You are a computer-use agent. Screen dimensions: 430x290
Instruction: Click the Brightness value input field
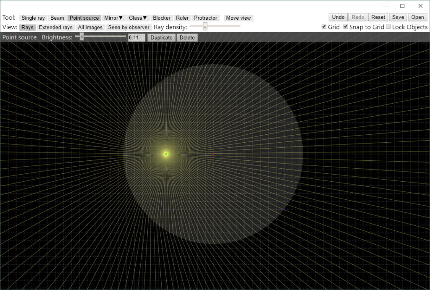point(136,37)
